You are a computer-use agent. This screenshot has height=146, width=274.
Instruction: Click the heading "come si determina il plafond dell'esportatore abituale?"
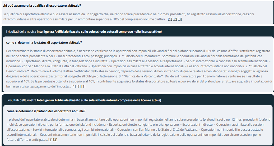point(46,111)
